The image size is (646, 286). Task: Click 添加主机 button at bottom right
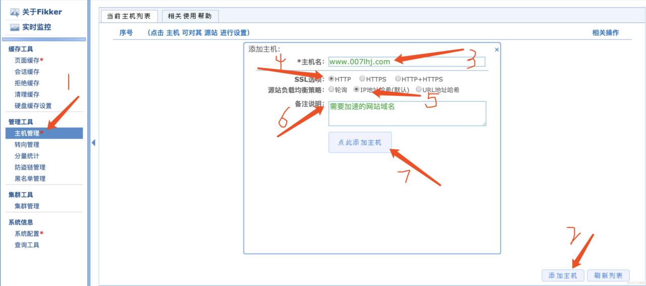point(563,275)
